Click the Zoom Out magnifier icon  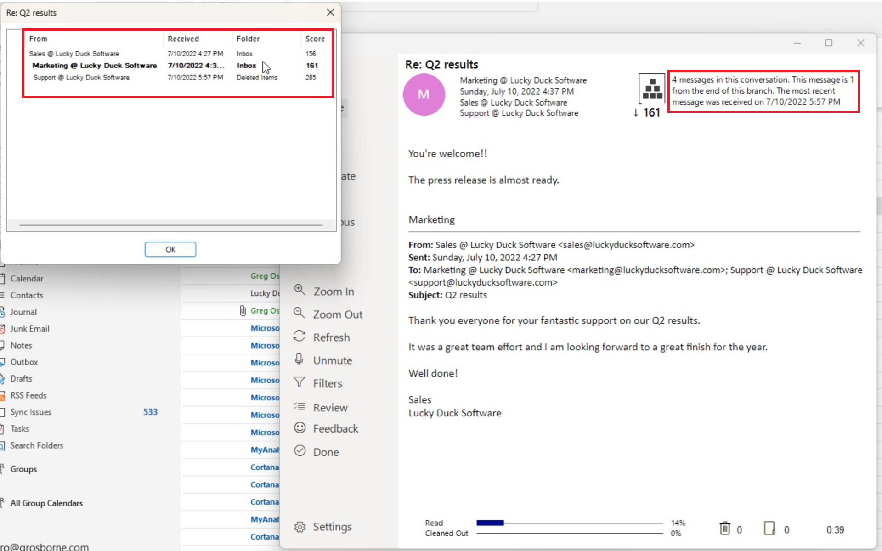coord(300,313)
